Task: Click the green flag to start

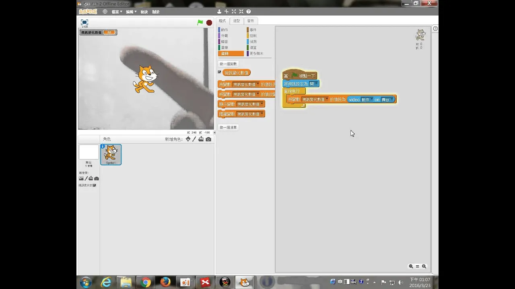Action: coord(200,22)
